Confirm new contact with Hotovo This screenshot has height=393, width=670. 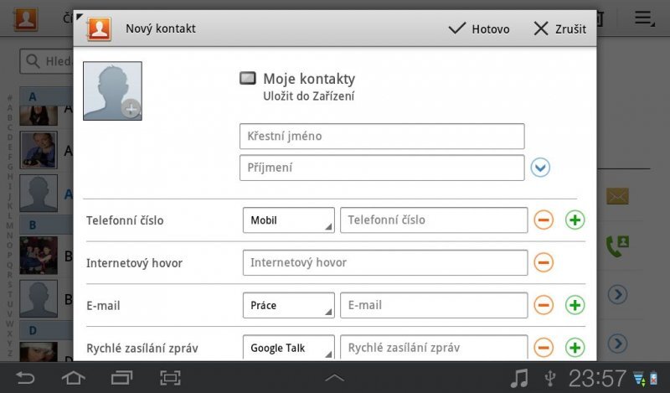pyautogui.click(x=478, y=29)
